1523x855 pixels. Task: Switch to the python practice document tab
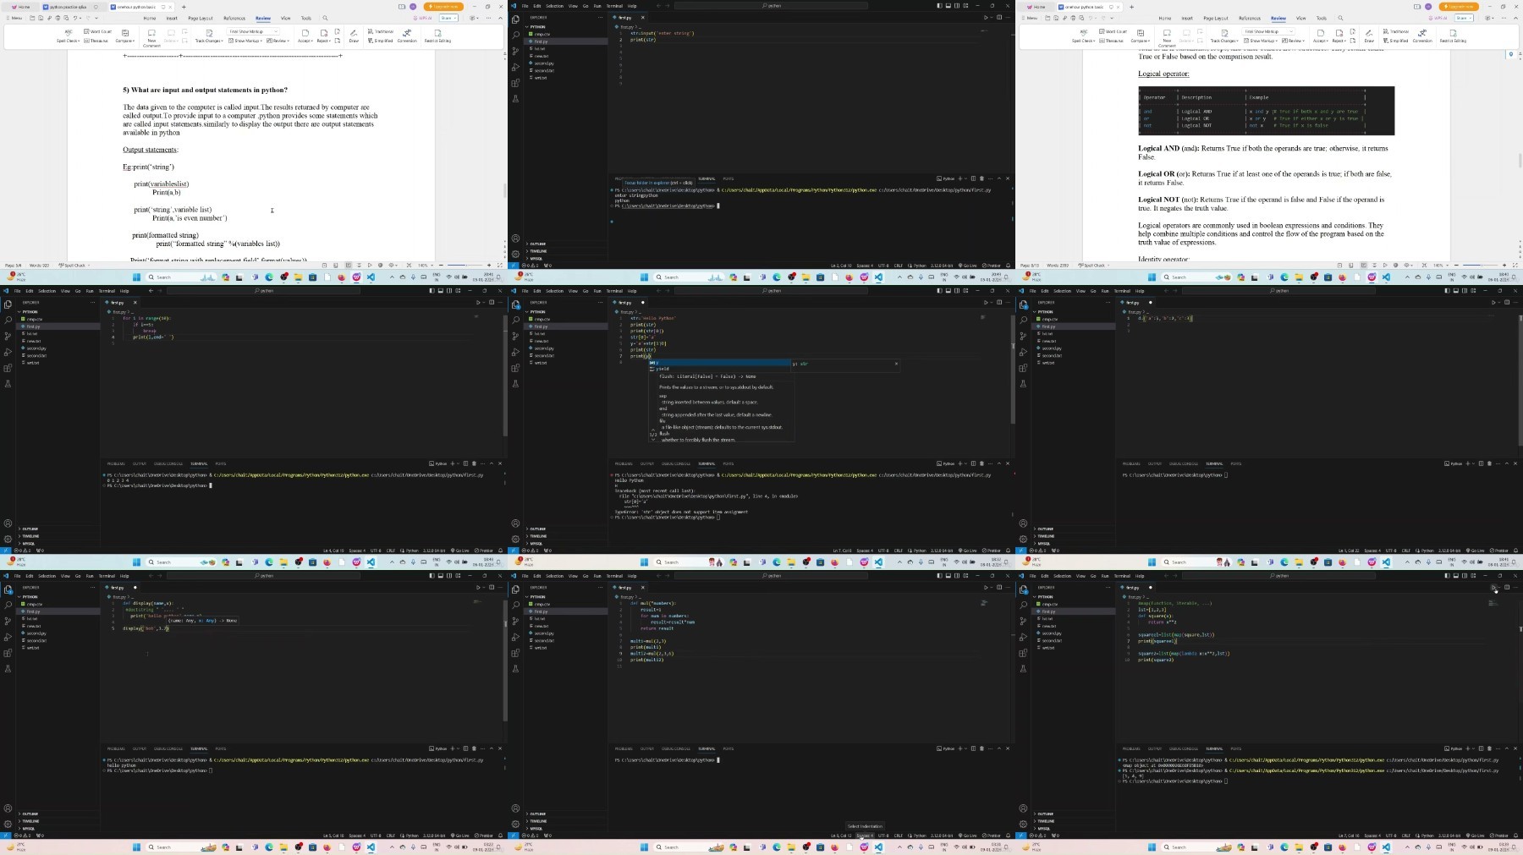pos(66,7)
